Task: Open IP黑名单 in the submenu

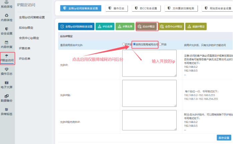Action: (x=24, y=48)
